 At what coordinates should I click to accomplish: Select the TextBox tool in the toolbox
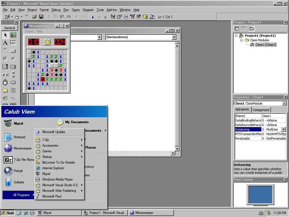[x=13, y=43]
